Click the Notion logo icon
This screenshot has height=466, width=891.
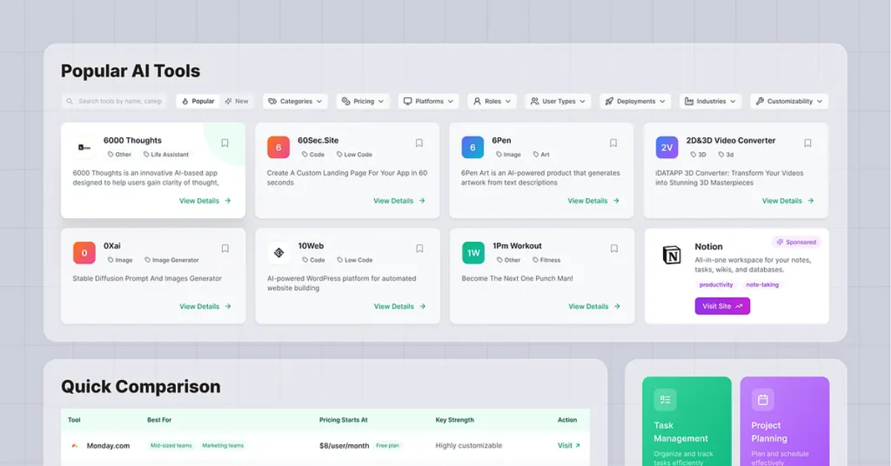(671, 255)
